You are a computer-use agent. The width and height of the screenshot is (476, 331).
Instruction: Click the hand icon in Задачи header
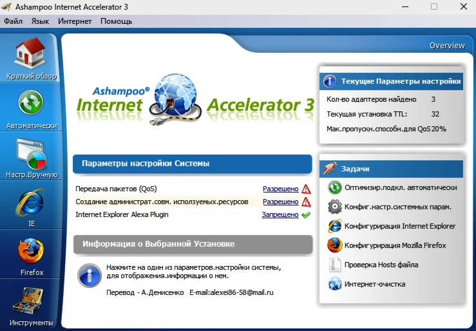pyautogui.click(x=330, y=168)
